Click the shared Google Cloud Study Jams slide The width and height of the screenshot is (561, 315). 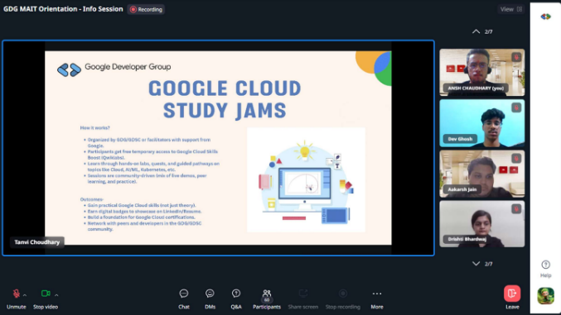click(218, 148)
